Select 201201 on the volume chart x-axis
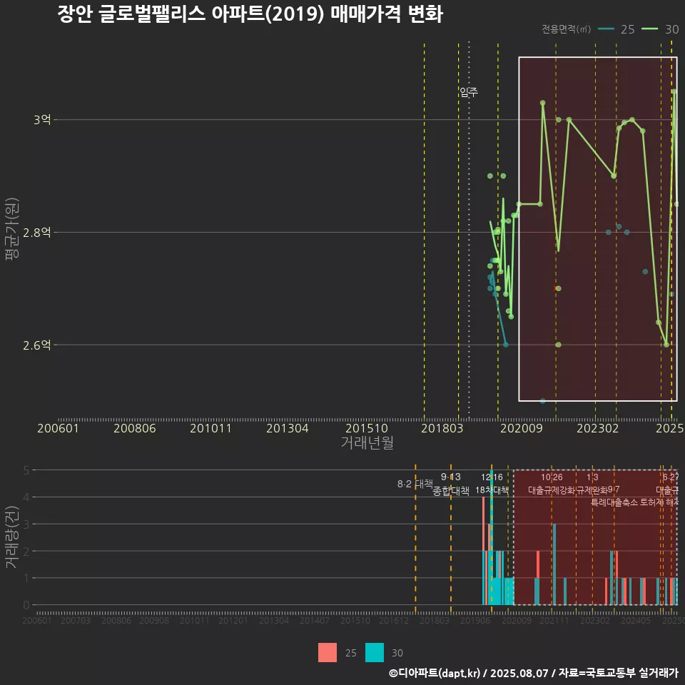 (233, 620)
